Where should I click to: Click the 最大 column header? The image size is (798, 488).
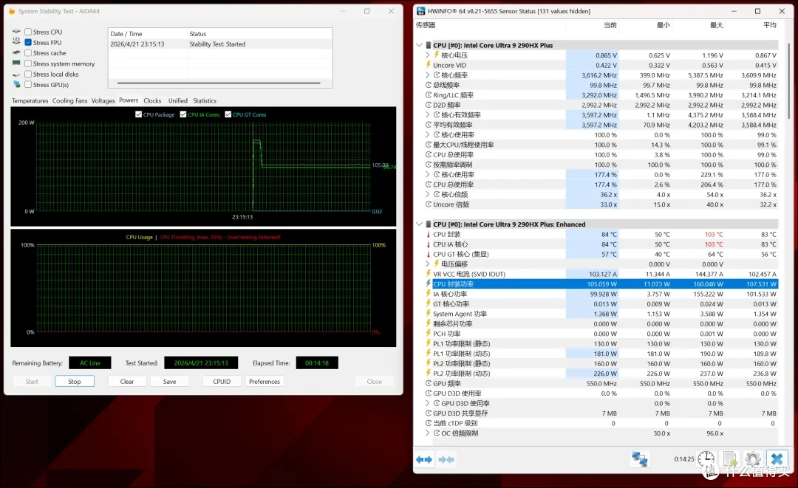716,25
